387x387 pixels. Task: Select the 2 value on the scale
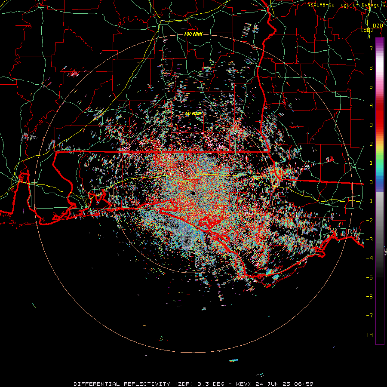tap(371, 144)
